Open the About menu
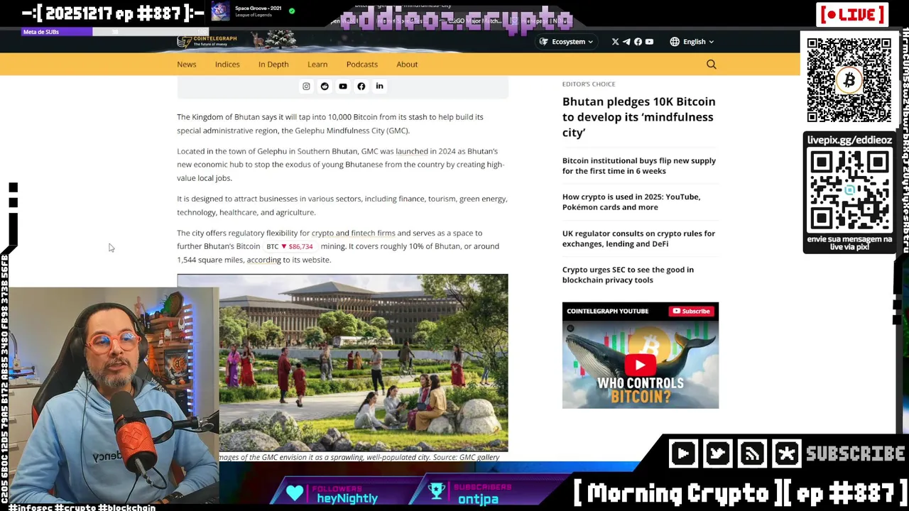 pos(407,64)
